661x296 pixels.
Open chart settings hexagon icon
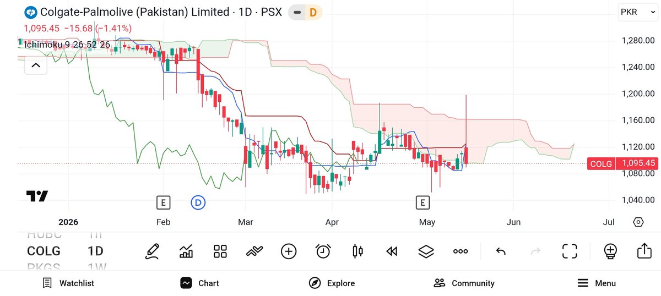(x=638, y=222)
